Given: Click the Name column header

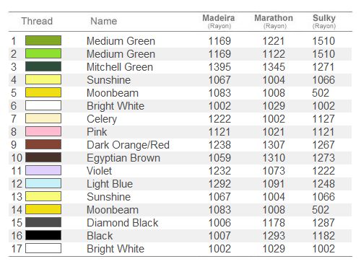Looking at the screenshot, I should 104,21.
